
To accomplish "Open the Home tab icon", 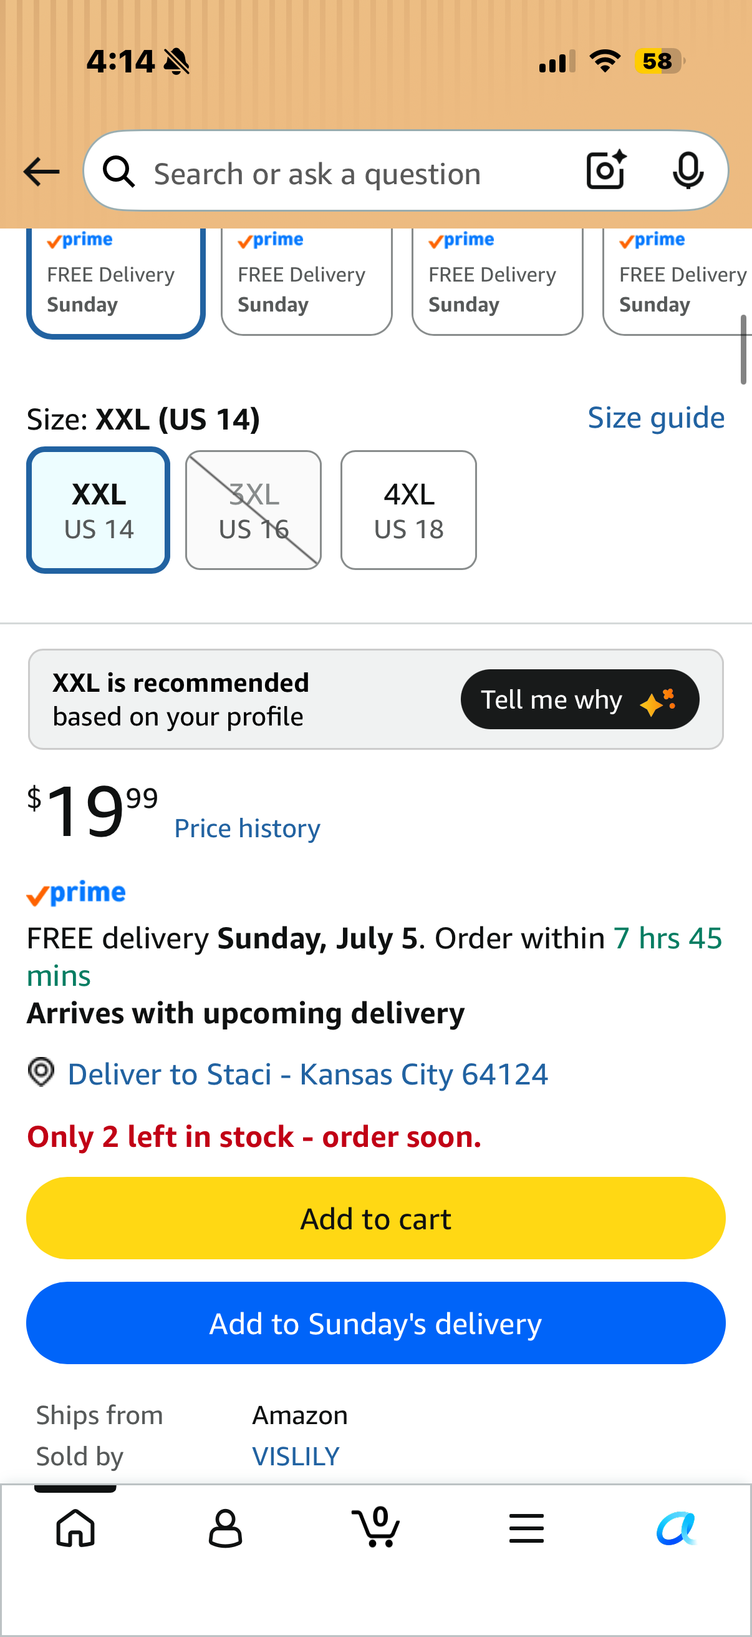I will tap(75, 1528).
